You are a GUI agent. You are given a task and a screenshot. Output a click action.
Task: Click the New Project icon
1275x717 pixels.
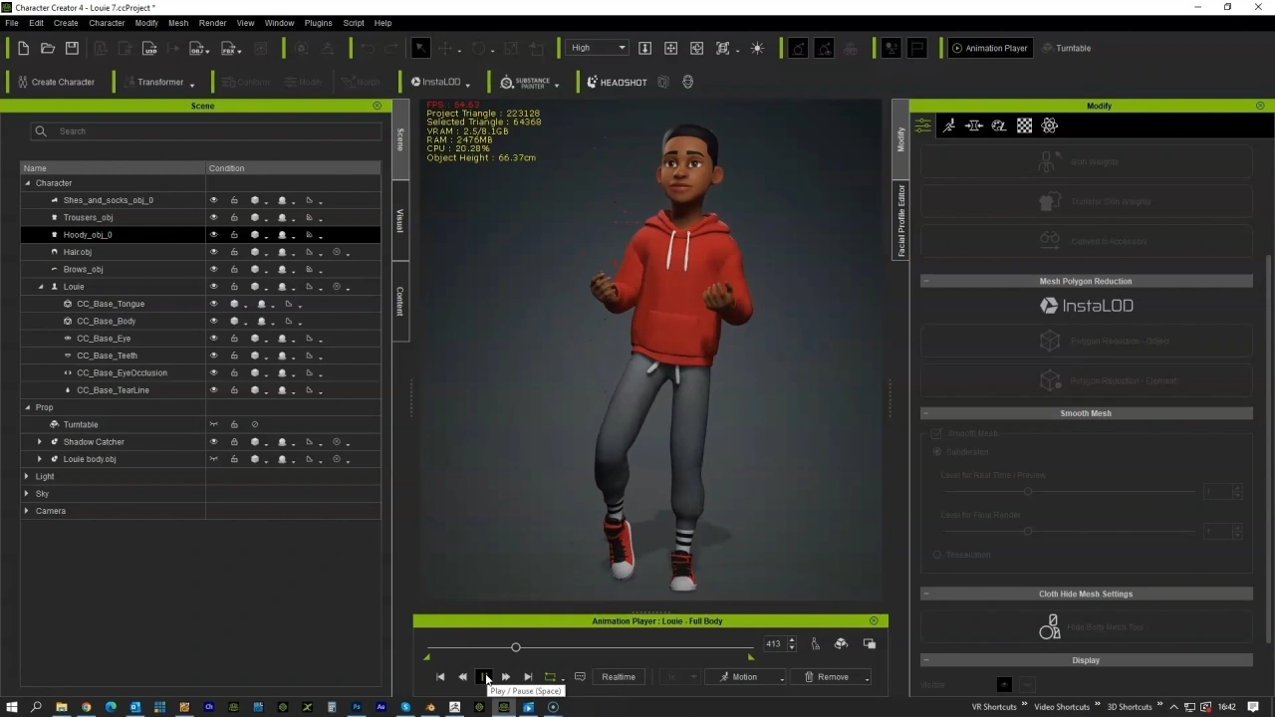(x=24, y=48)
